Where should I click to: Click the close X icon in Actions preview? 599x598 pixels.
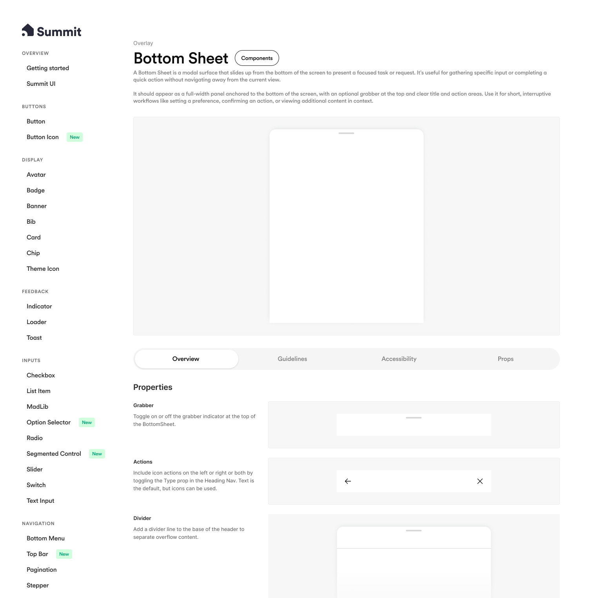(x=480, y=481)
